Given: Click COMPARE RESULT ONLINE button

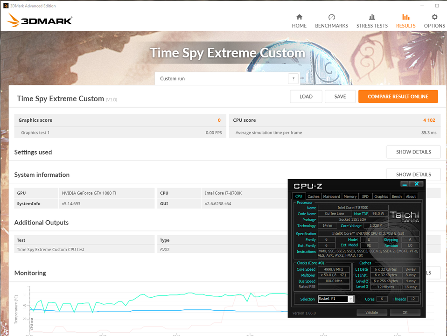Looking at the screenshot, I should click(x=398, y=97).
